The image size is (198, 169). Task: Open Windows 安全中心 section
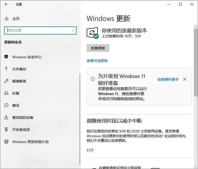pos(27,57)
